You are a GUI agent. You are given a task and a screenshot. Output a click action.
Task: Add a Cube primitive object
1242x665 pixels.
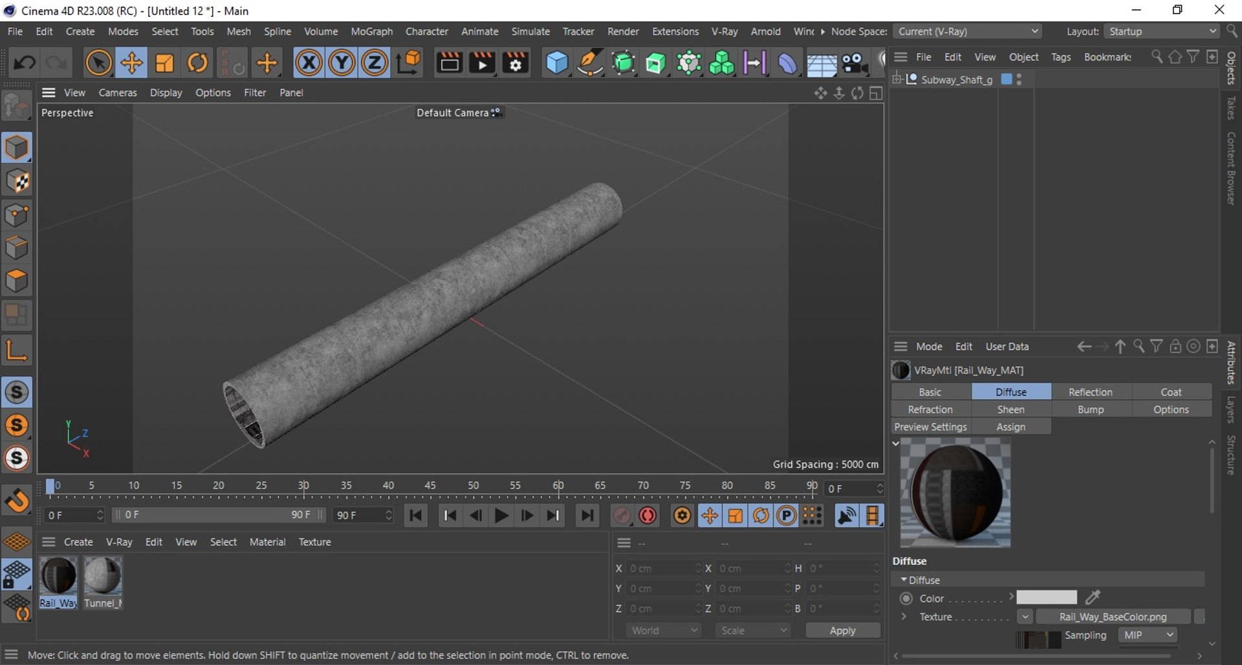tap(556, 63)
